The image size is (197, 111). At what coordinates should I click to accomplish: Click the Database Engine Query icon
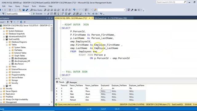click(x=45, y=10)
